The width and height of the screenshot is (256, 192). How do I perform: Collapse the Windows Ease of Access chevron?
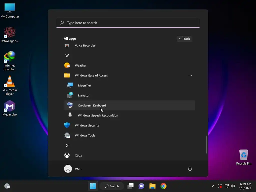190,75
